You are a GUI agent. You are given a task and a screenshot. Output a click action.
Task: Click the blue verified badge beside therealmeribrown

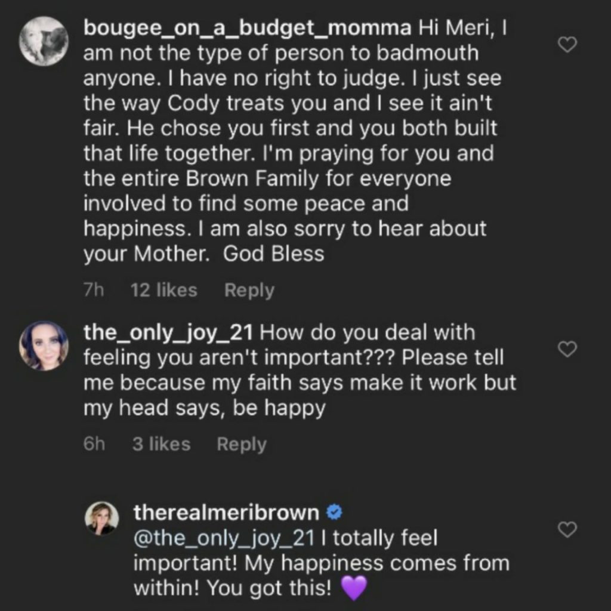point(335,512)
